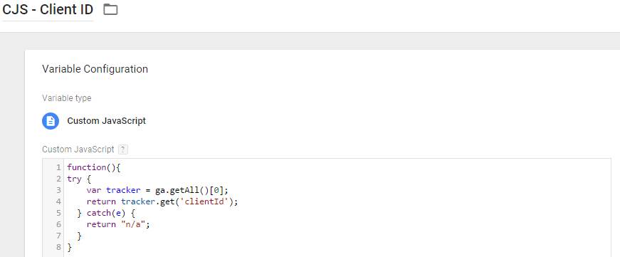Place cursor on the try { line
620x257 pixels.
79,179
